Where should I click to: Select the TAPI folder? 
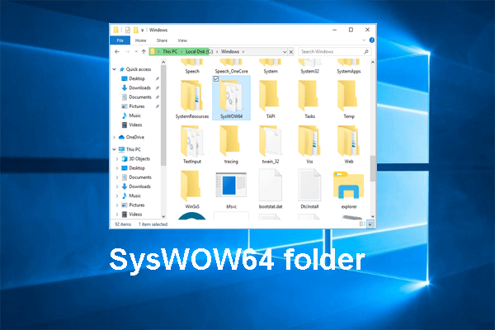click(x=271, y=100)
